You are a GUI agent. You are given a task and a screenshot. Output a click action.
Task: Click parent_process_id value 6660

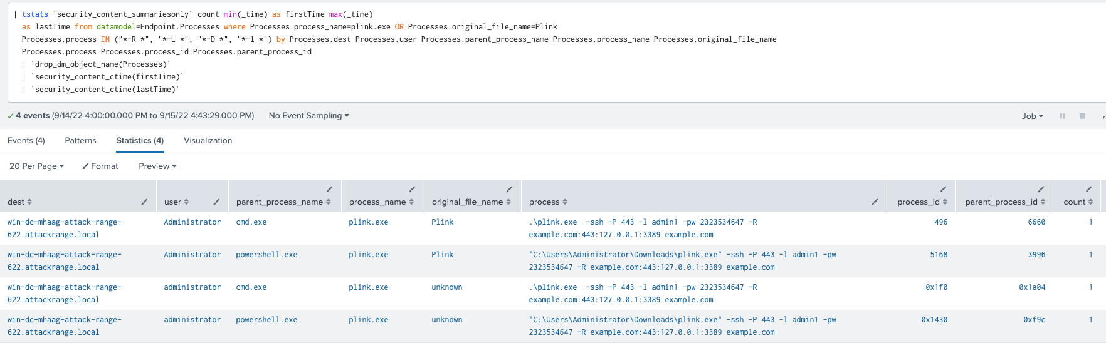1036,222
